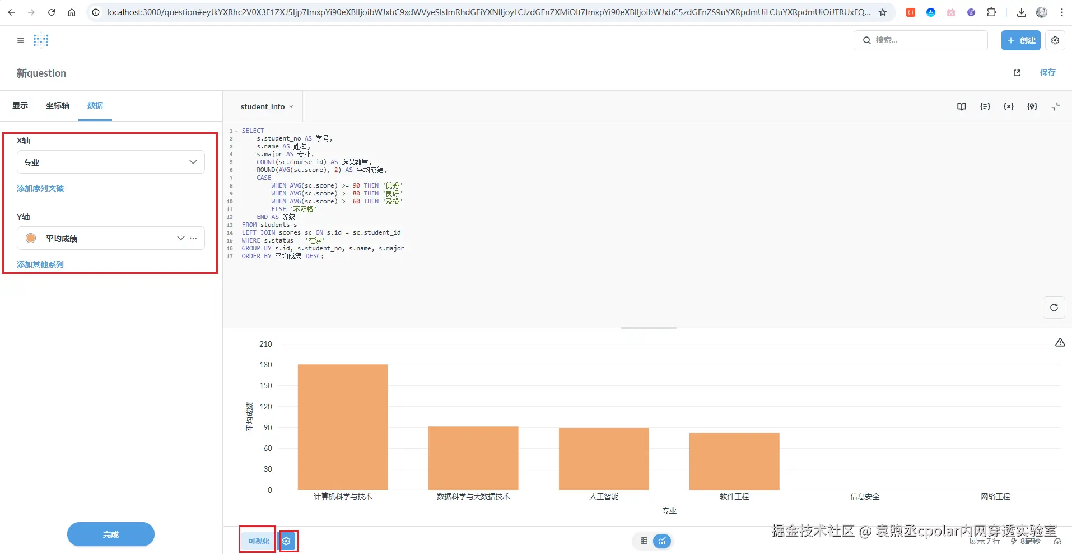Image resolution: width=1072 pixels, height=554 pixels.
Task: Select the 数据 tab
Action: point(95,105)
